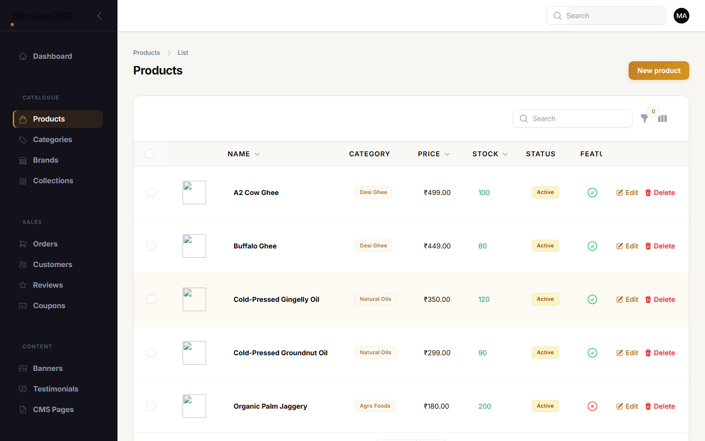Image resolution: width=705 pixels, height=441 pixels.
Task: Focus the top global Search field
Action: 606,16
